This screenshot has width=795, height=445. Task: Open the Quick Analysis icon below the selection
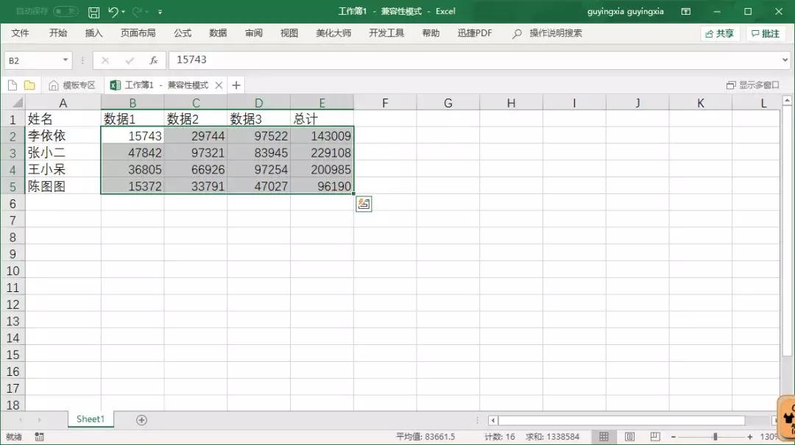click(x=364, y=203)
